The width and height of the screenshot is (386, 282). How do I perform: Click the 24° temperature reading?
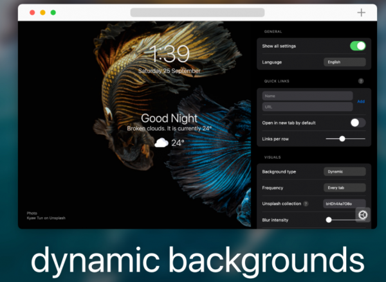[178, 143]
